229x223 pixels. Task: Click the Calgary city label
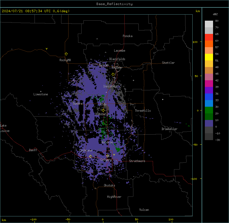106,160
